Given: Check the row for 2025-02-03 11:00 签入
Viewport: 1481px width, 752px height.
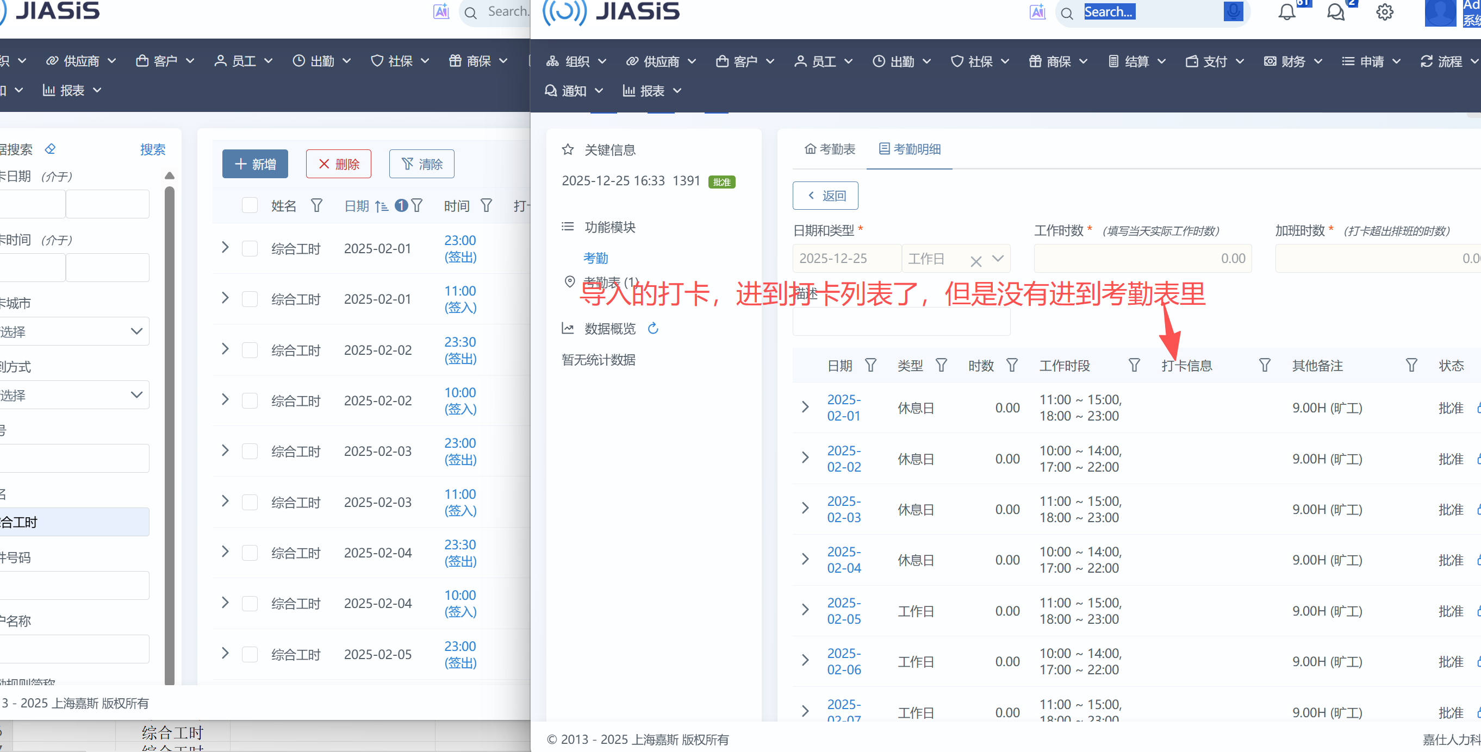Looking at the screenshot, I should 250,503.
